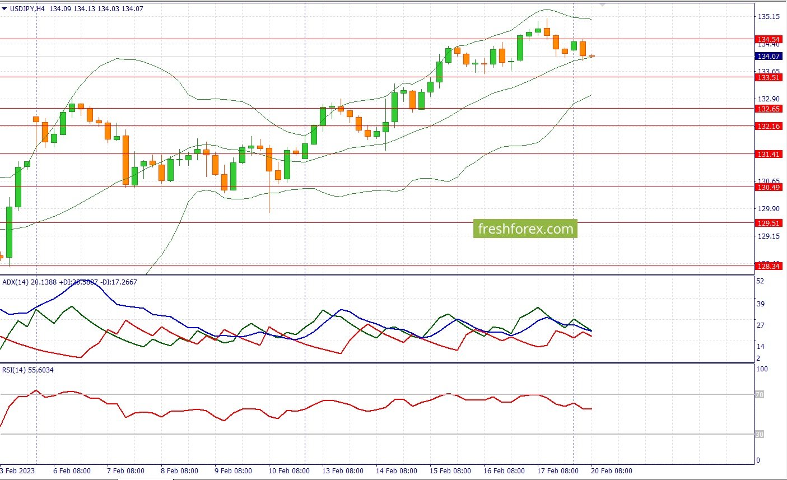This screenshot has height=480, width=787.
Task: Click the 3 Feb 2023 date label
Action: tap(17, 471)
